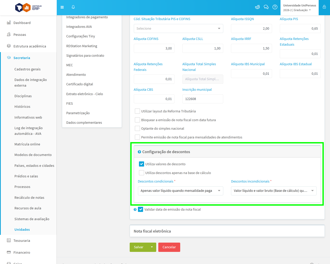Open the notifications bell icon
This screenshot has height=264, width=330.
(x=73, y=7)
